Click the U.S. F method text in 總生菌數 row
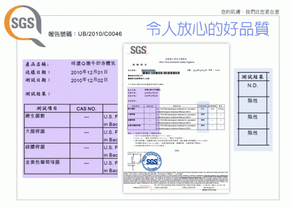 click(111, 117)
